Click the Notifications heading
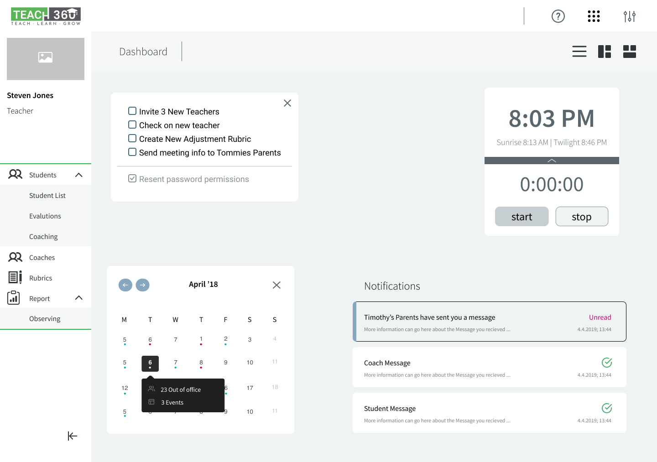Screen dimensions: 657x462 point(392,286)
